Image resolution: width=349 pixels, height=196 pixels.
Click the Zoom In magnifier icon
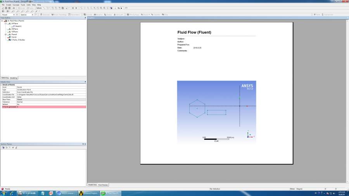coord(101,8)
